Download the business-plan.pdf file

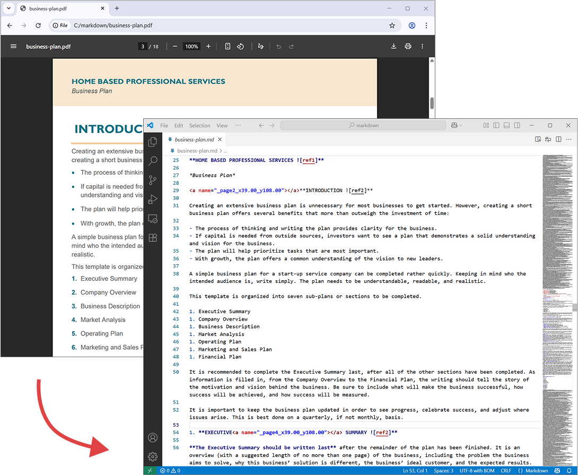coord(393,46)
